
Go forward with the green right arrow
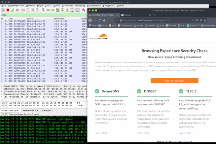tap(53, 10)
